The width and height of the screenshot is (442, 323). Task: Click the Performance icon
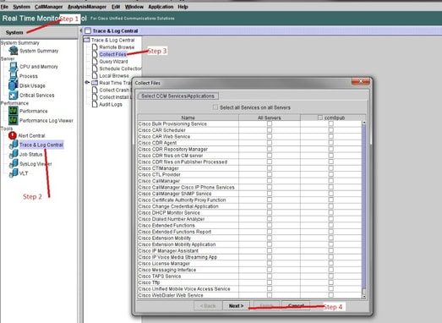(14, 111)
